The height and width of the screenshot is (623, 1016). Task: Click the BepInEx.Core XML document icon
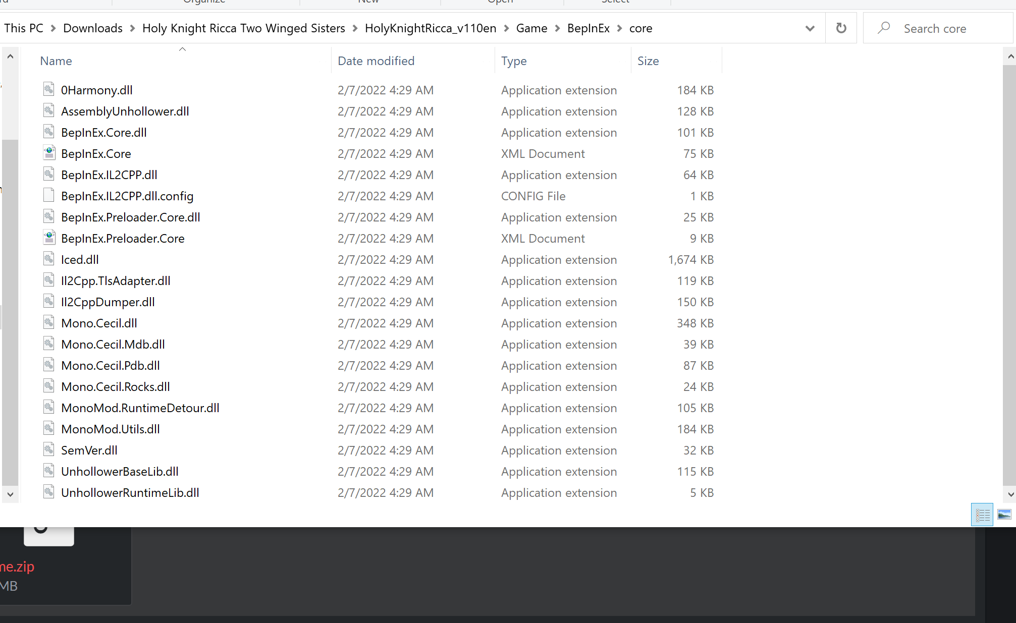(48, 153)
